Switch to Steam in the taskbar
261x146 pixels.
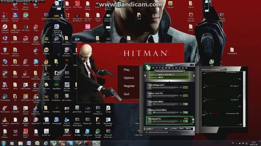(x=79, y=143)
